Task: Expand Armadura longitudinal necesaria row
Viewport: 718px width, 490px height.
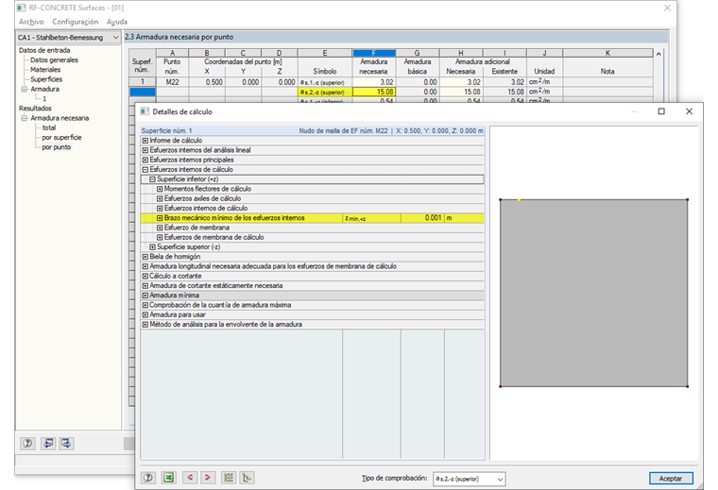Action: click(x=145, y=266)
